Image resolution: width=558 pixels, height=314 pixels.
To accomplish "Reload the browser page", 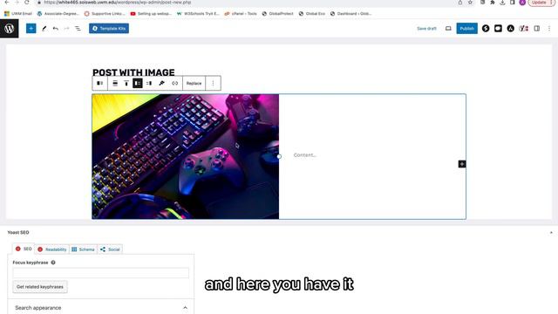I will pyautogui.click(x=27, y=2).
